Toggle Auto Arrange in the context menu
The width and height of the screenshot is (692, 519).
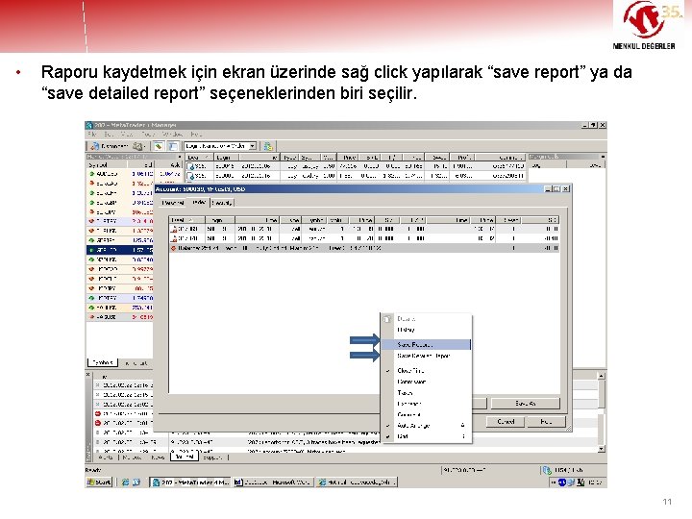[427, 426]
